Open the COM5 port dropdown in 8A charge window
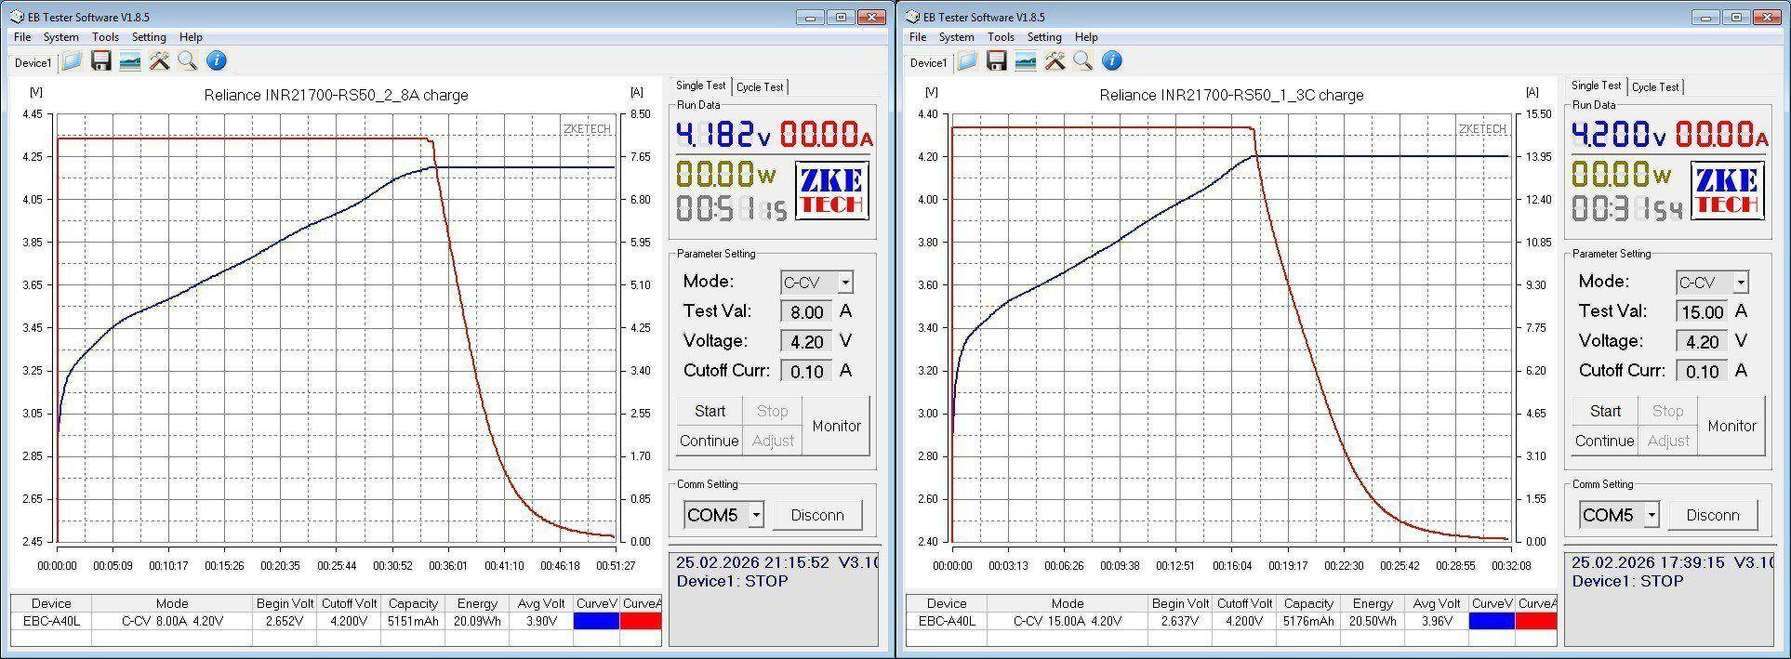Viewport: 1791px width, 659px height. [x=756, y=515]
